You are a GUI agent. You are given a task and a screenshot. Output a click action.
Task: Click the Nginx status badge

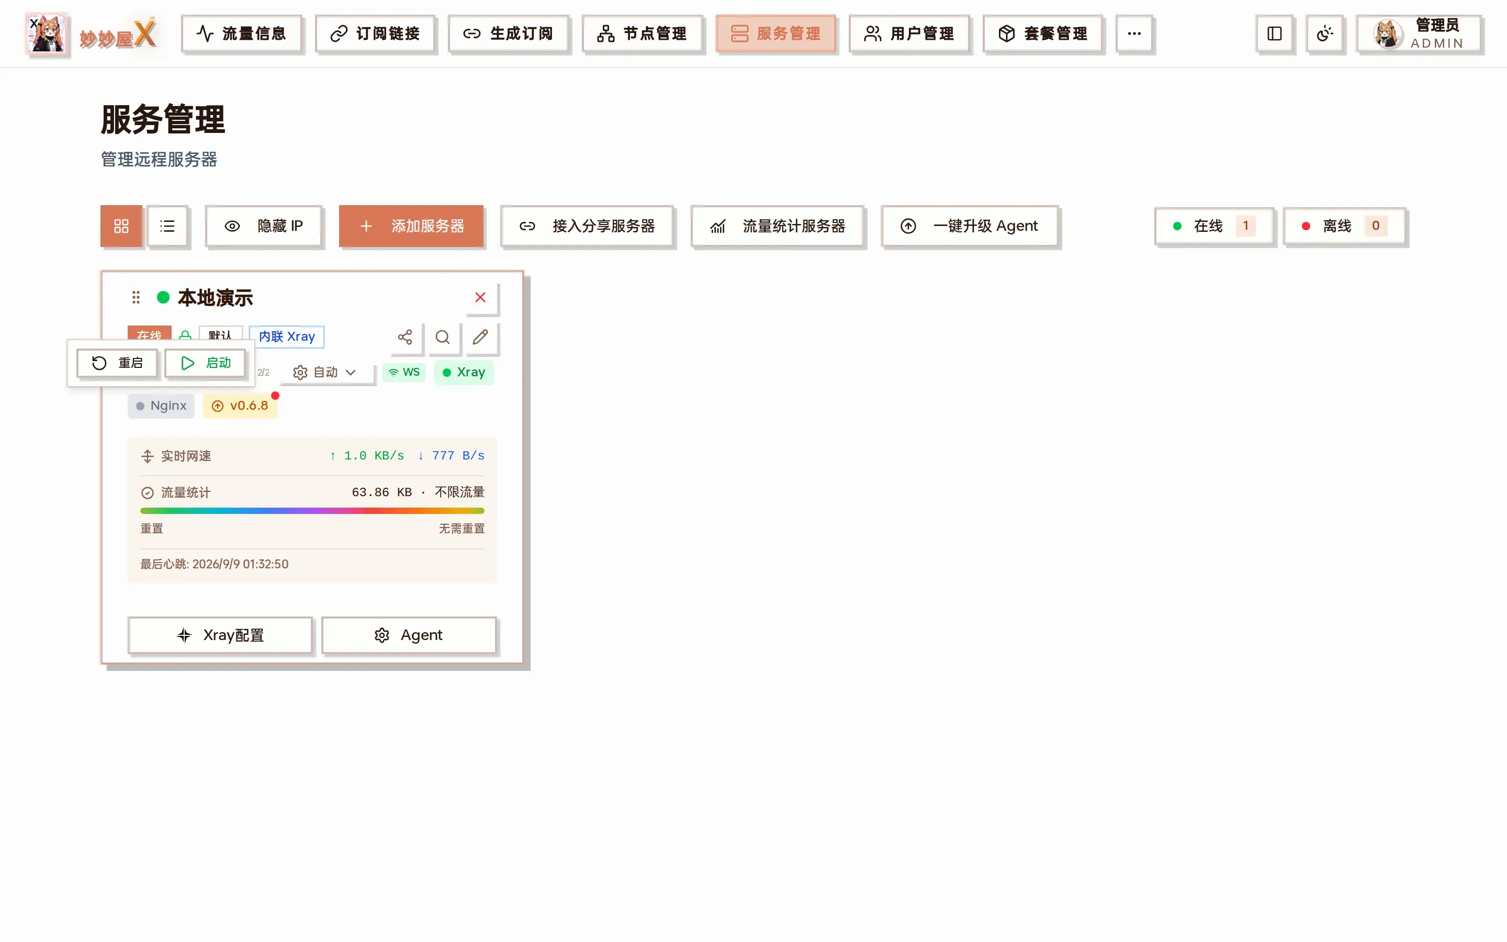(161, 406)
